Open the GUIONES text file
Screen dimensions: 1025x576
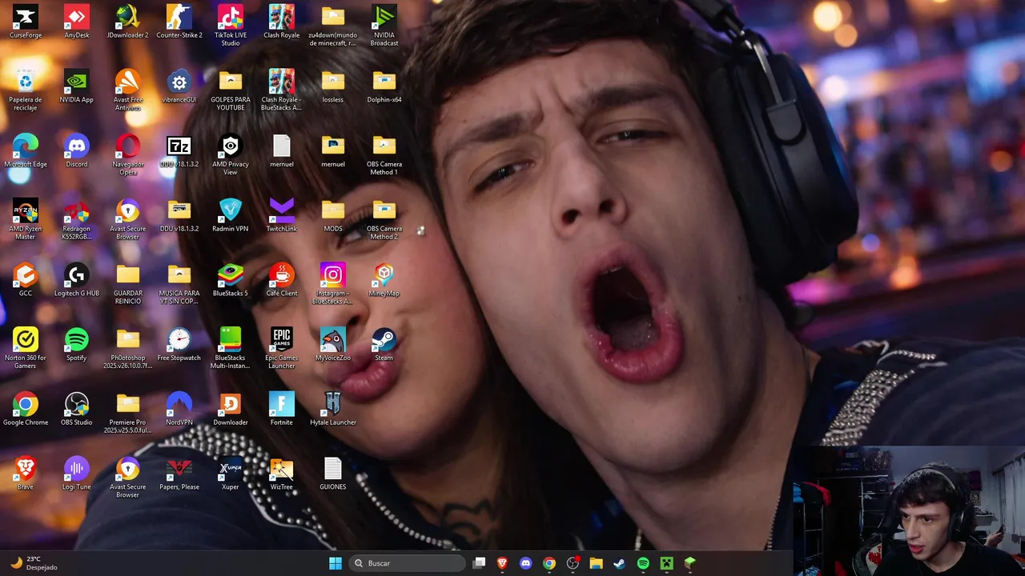point(333,474)
